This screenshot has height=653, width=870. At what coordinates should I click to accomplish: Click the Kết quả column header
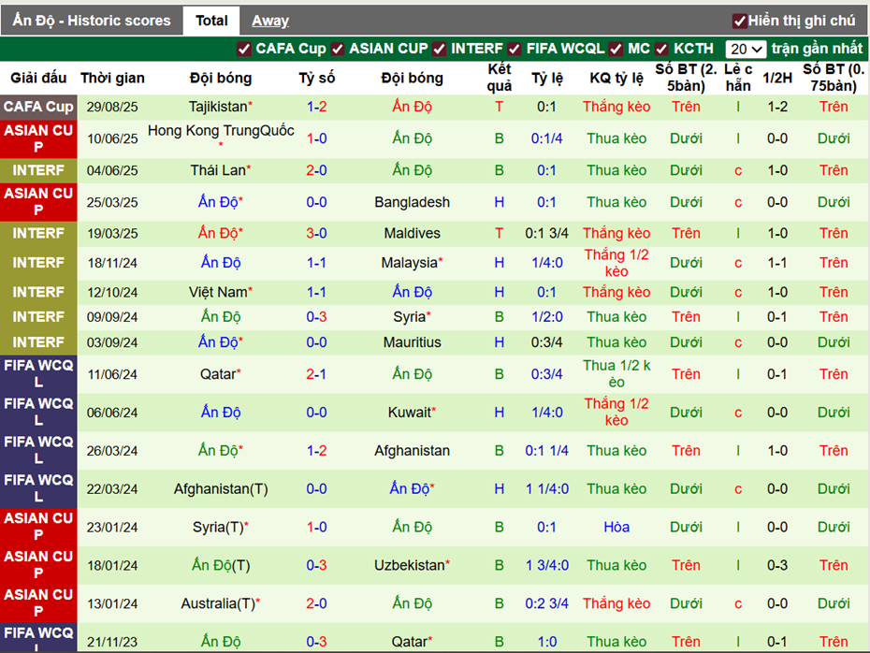point(500,78)
